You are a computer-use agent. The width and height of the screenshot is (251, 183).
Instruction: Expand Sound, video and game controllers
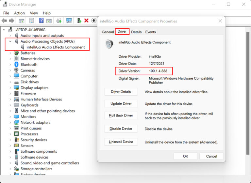coord(10,163)
